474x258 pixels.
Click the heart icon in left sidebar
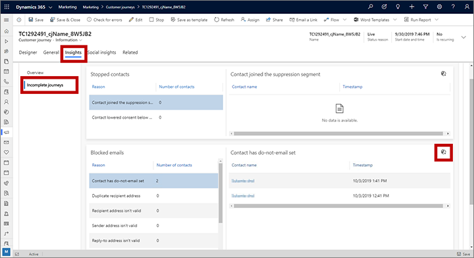pos(7,152)
